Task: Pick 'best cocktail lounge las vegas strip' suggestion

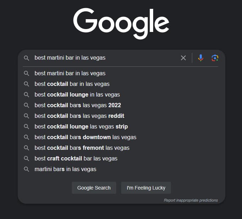Action: [x=81, y=127]
